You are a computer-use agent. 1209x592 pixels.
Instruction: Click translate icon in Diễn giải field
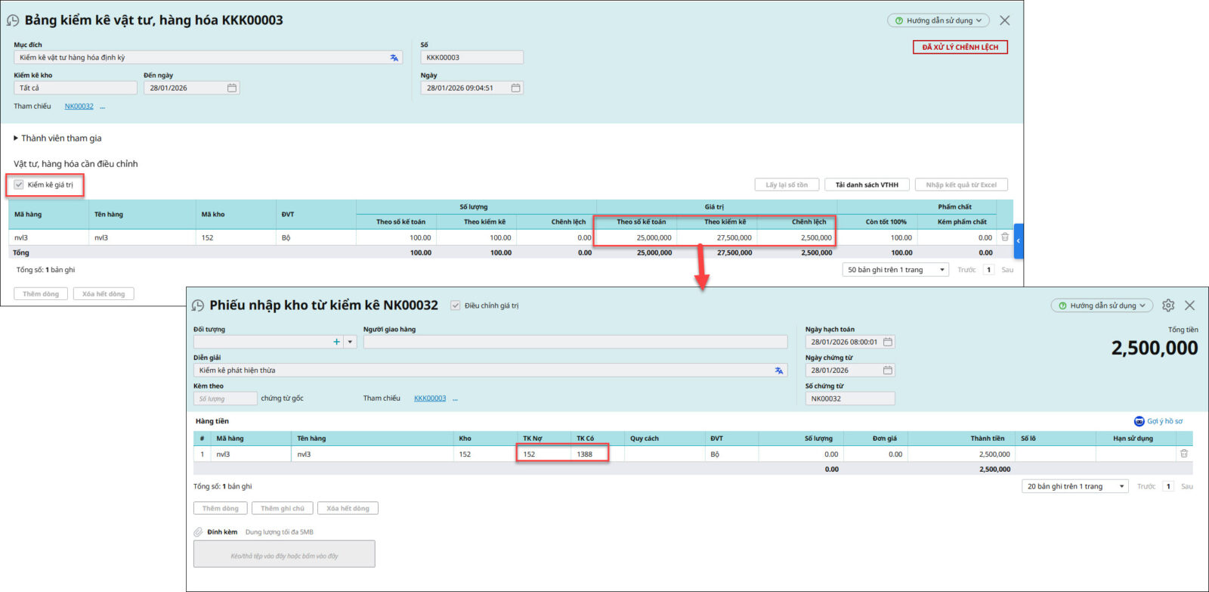click(x=779, y=370)
